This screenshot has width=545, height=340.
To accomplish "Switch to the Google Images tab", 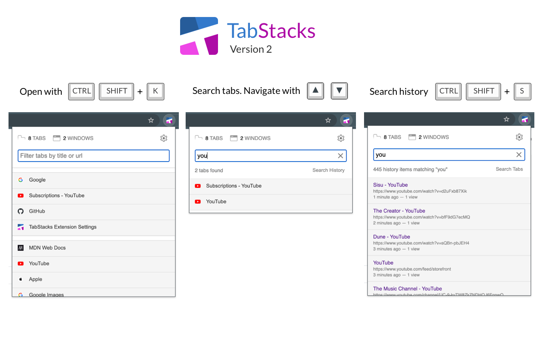I will pos(94,292).
